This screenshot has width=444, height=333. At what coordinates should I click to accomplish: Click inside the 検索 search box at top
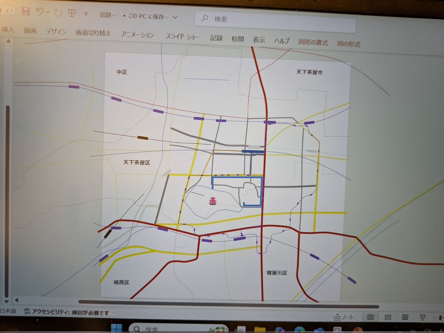click(x=275, y=23)
